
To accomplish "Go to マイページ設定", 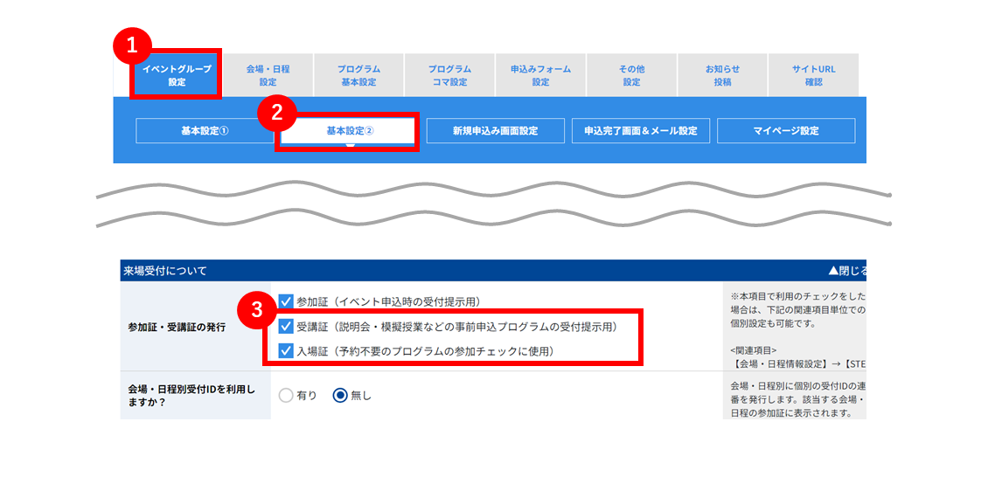I will [786, 131].
